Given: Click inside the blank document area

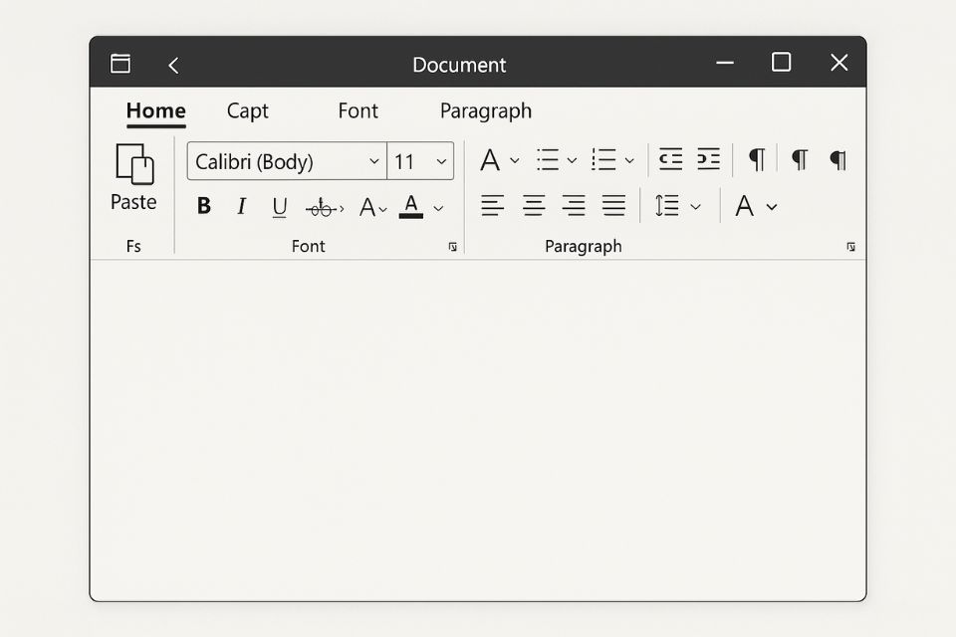Looking at the screenshot, I should (478, 428).
